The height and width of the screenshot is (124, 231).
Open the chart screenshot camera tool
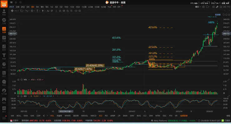[213, 7]
